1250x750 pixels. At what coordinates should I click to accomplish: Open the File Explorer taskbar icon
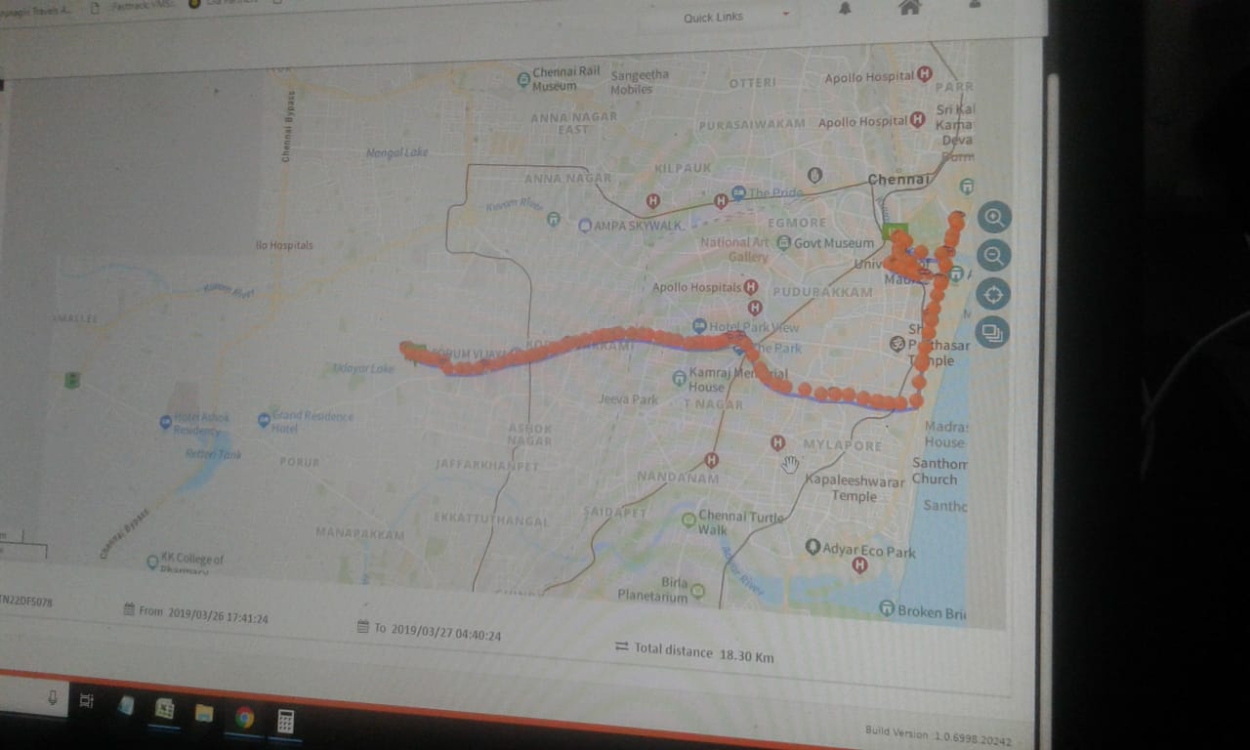pos(204,714)
